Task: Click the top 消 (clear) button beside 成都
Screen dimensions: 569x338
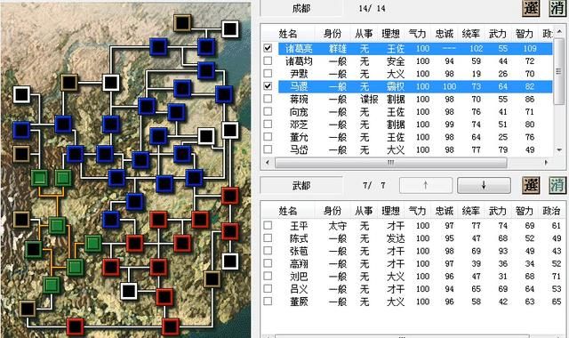Action: [x=557, y=8]
